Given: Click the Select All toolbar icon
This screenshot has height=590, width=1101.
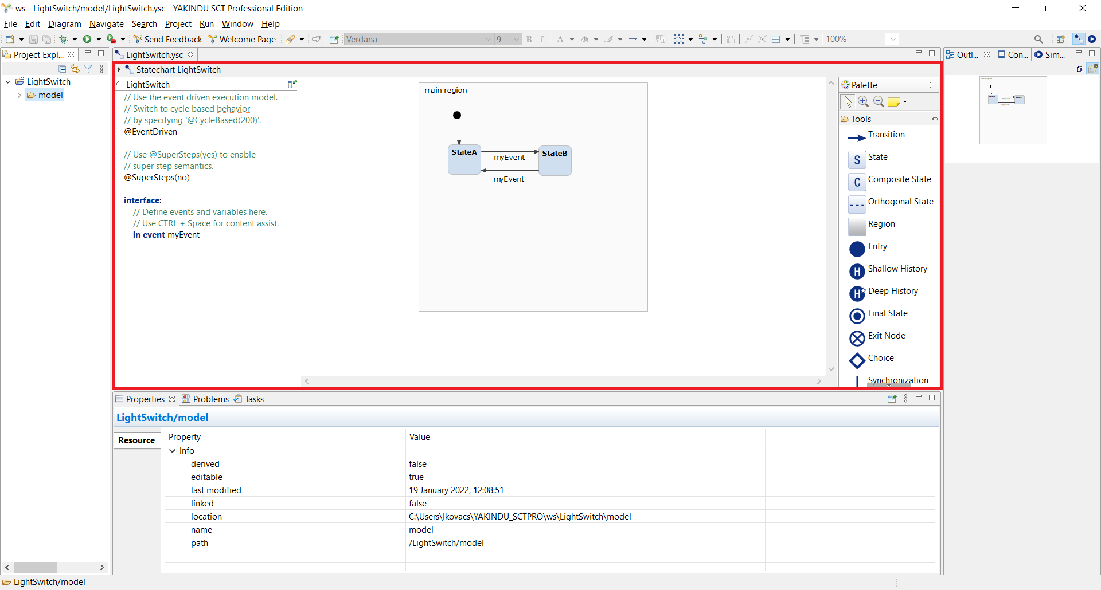Looking at the screenshot, I should tap(679, 39).
